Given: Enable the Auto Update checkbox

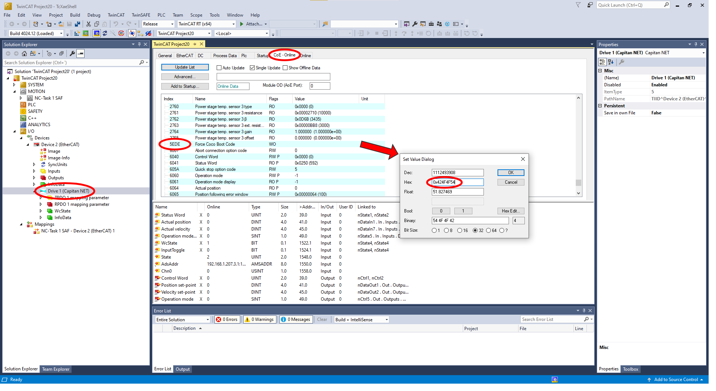Looking at the screenshot, I should pos(219,68).
